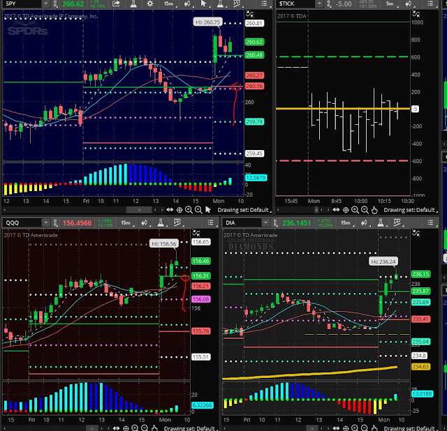This screenshot has width=447, height=431.
Task: Zoom out on the DIA chart
Action: pyautogui.click(x=365, y=428)
